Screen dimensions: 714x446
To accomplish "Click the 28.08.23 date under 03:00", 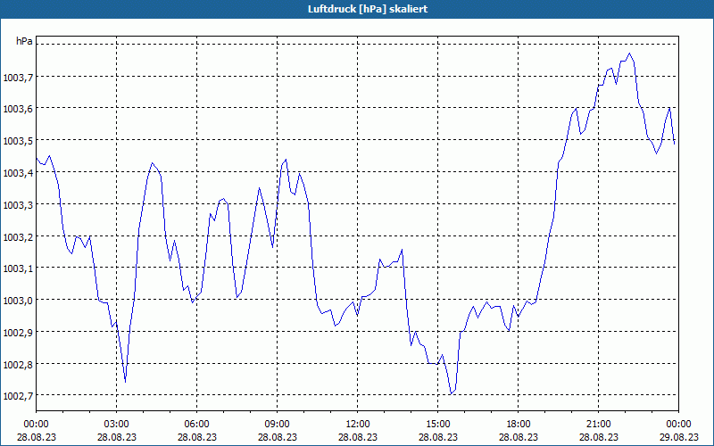I will click(117, 437).
